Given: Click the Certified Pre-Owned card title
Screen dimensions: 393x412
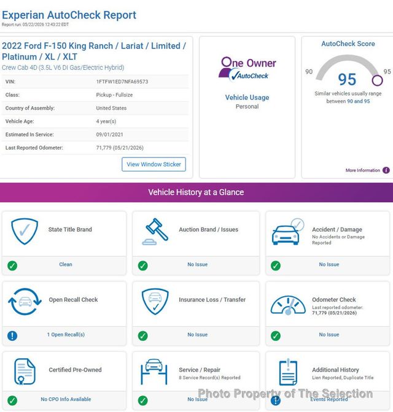Looking at the screenshot, I should tap(75, 370).
